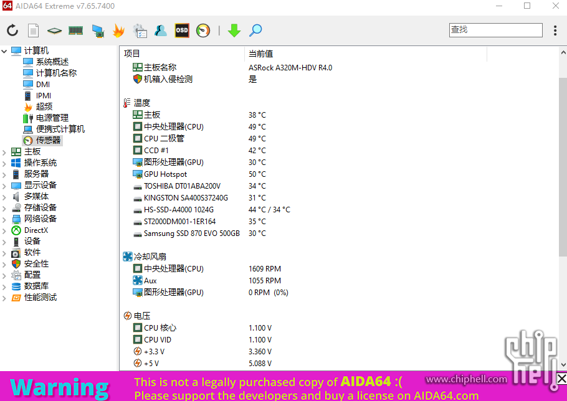Expand the 软件 tree node
This screenshot has height=401, width=567.
(4, 253)
